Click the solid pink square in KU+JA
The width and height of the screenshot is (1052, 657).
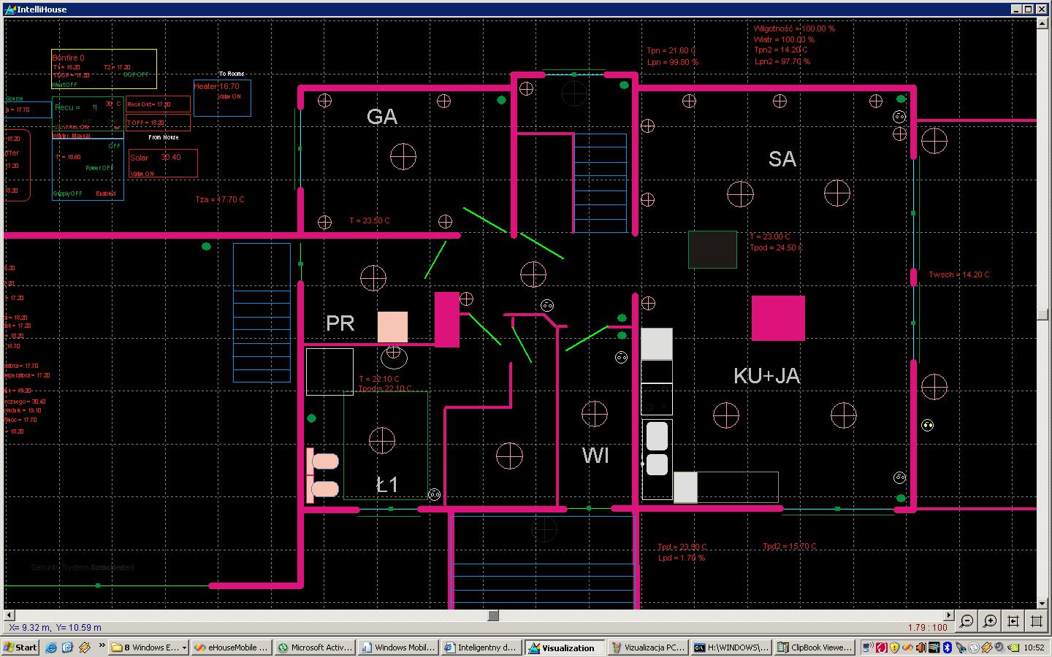click(x=778, y=318)
